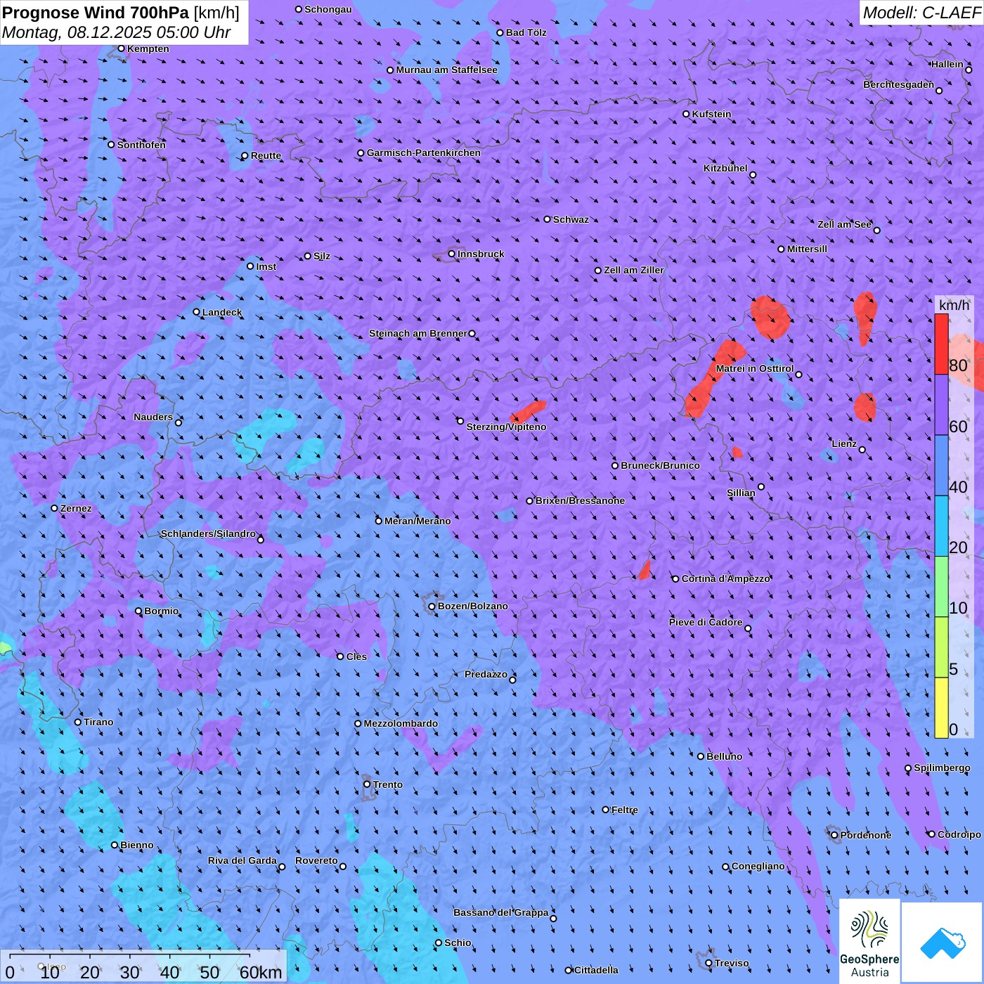984x984 pixels.
Task: Click the 'Sonthofen' label
Action: 141,145
